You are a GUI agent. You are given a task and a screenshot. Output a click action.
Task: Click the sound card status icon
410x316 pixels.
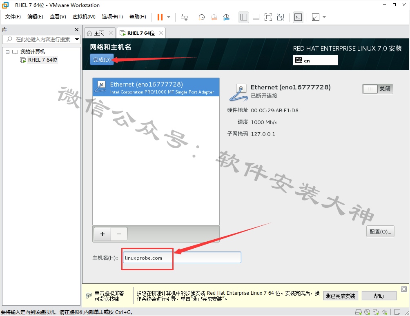pyautogui.click(x=384, y=312)
